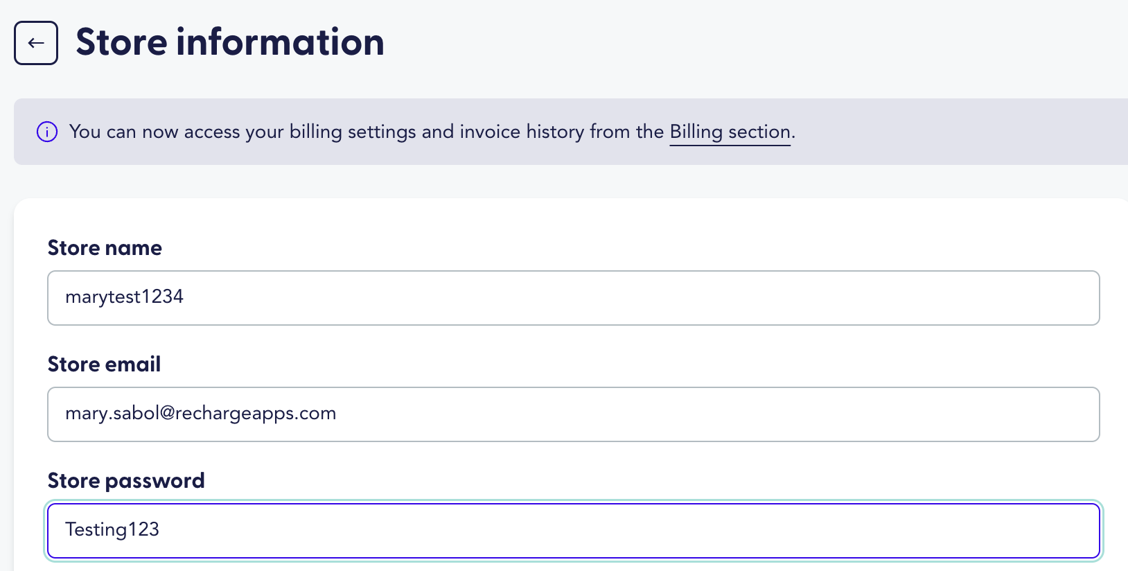This screenshot has height=571, width=1128.
Task: Click the Store name label
Action: pyautogui.click(x=105, y=248)
